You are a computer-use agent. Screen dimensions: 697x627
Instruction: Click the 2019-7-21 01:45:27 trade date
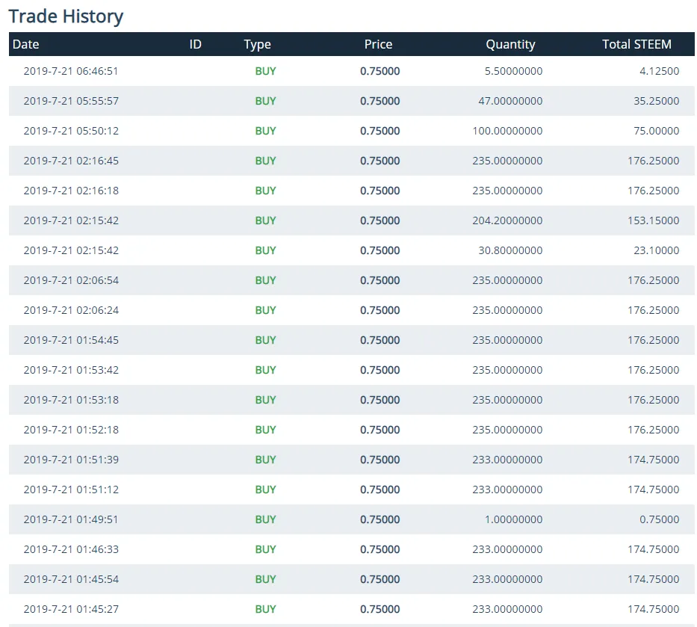pyautogui.click(x=71, y=609)
